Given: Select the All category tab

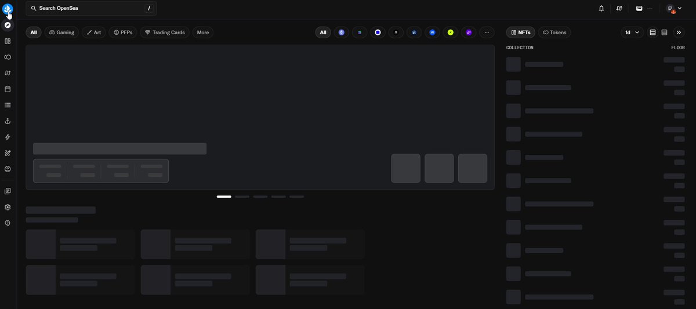Looking at the screenshot, I should 34,32.
